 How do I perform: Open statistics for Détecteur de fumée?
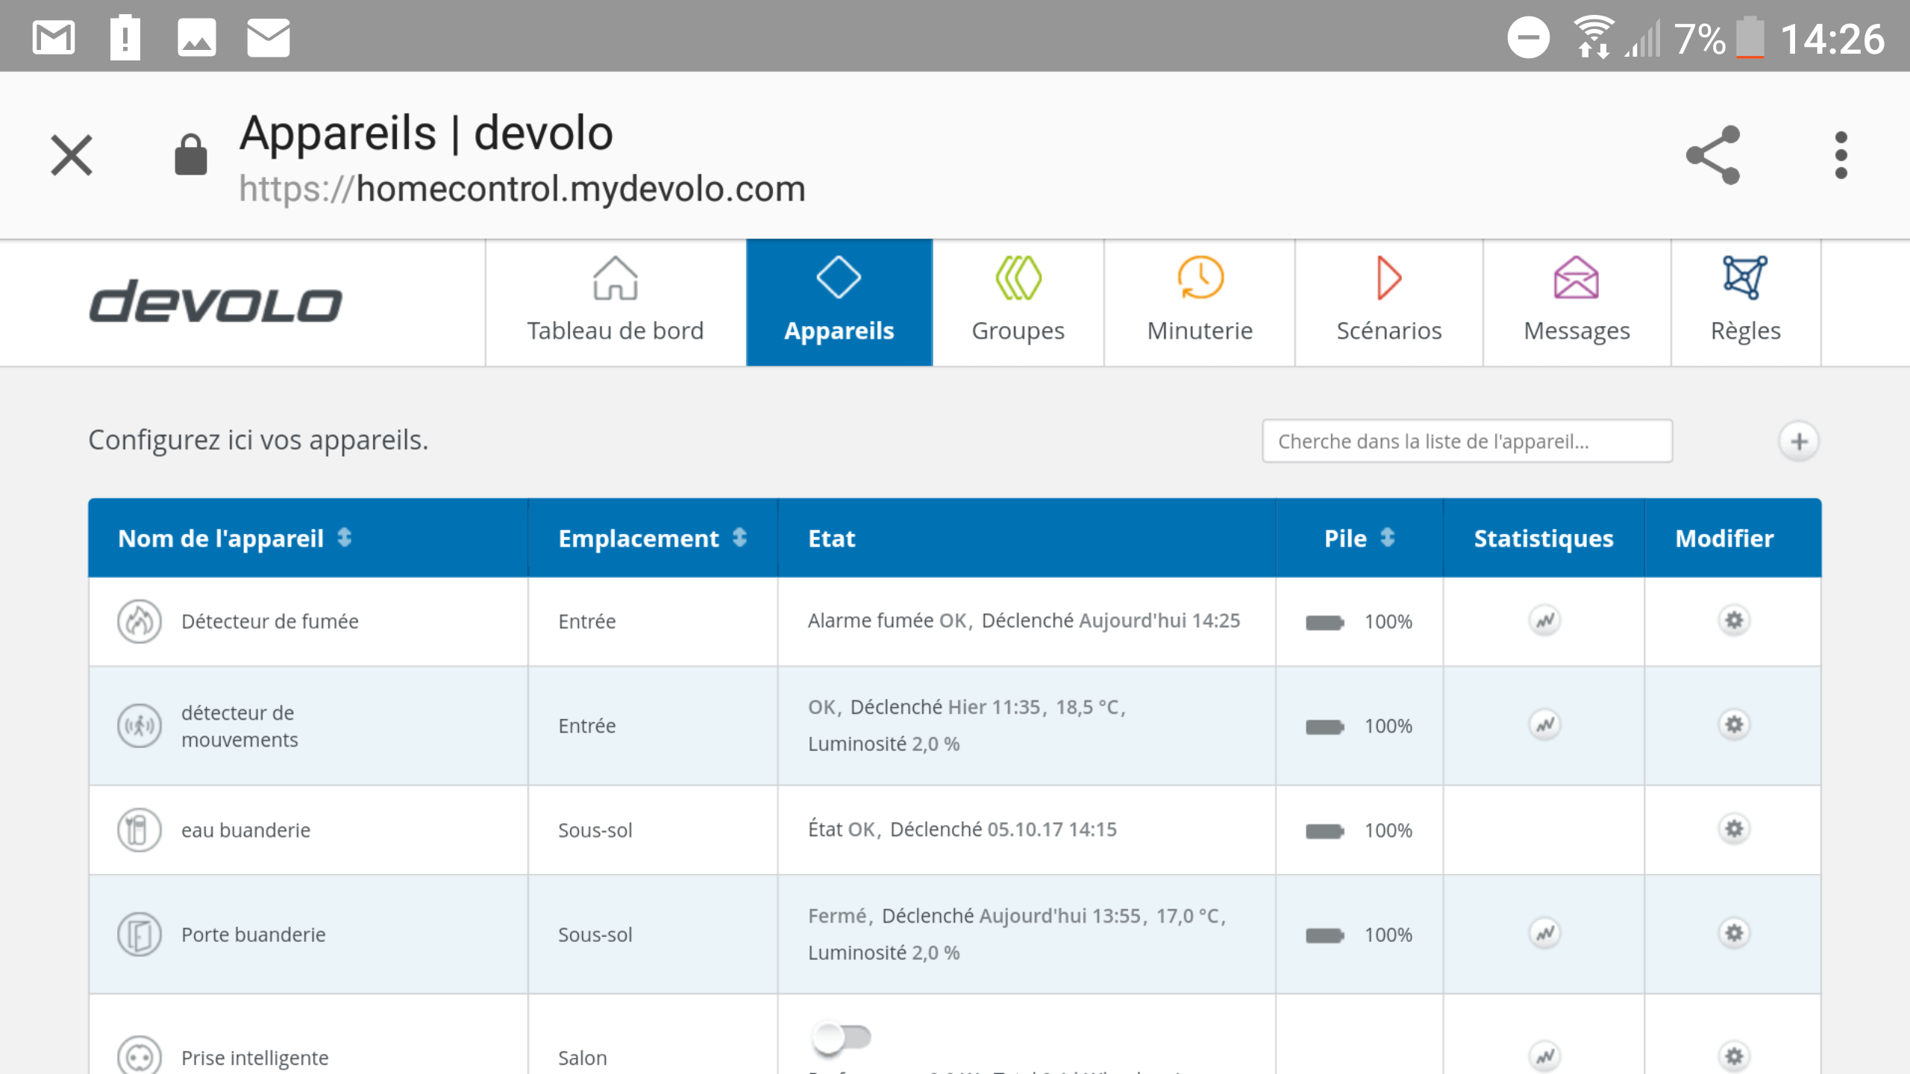tap(1544, 621)
